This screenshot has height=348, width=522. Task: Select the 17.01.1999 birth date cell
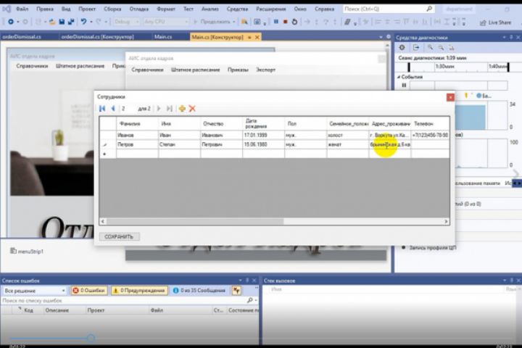point(263,135)
